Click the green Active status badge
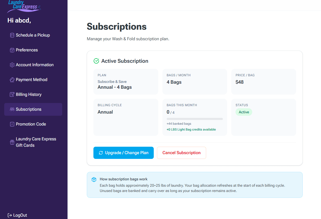 [244, 112]
